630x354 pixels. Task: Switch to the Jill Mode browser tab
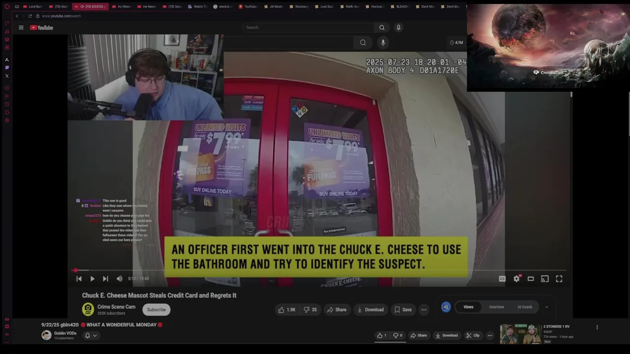pos(273,6)
